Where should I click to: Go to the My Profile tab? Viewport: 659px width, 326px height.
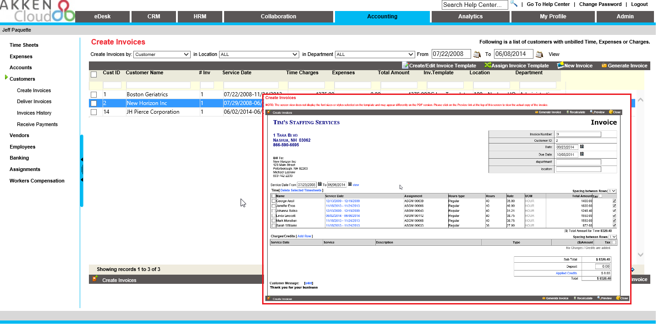(x=553, y=17)
